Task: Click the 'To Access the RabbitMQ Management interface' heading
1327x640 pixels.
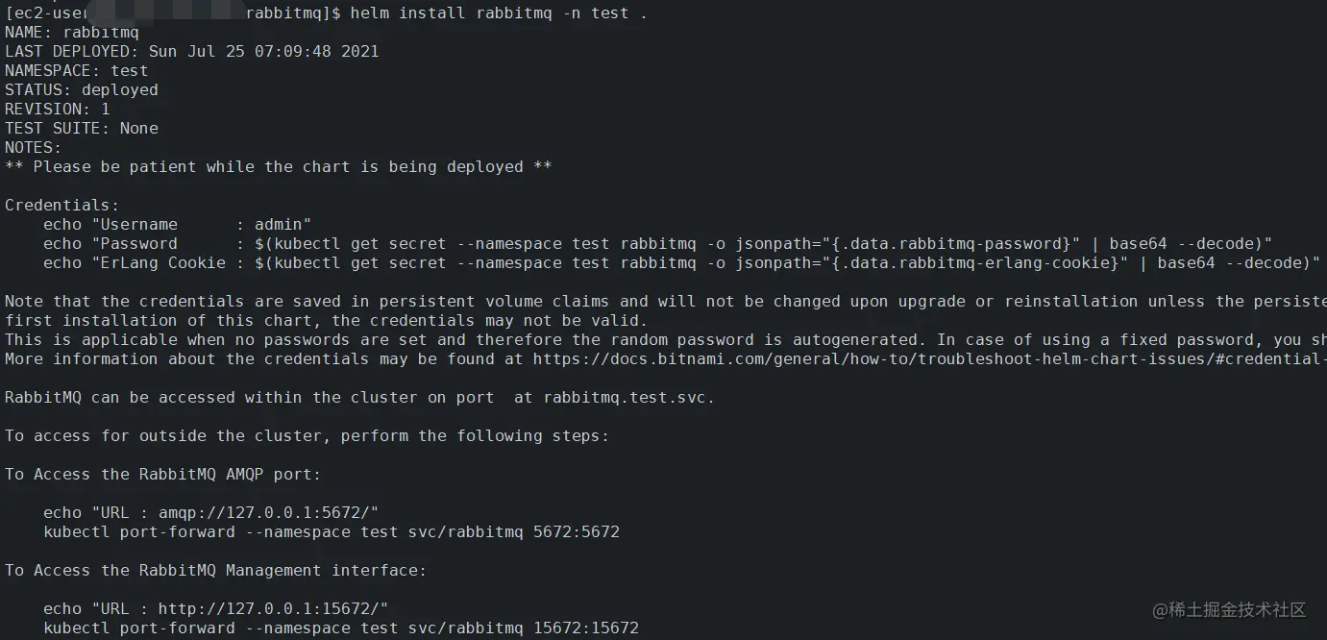Action: coord(215,570)
